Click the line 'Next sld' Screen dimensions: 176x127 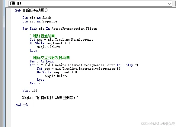[x=30, y=90]
